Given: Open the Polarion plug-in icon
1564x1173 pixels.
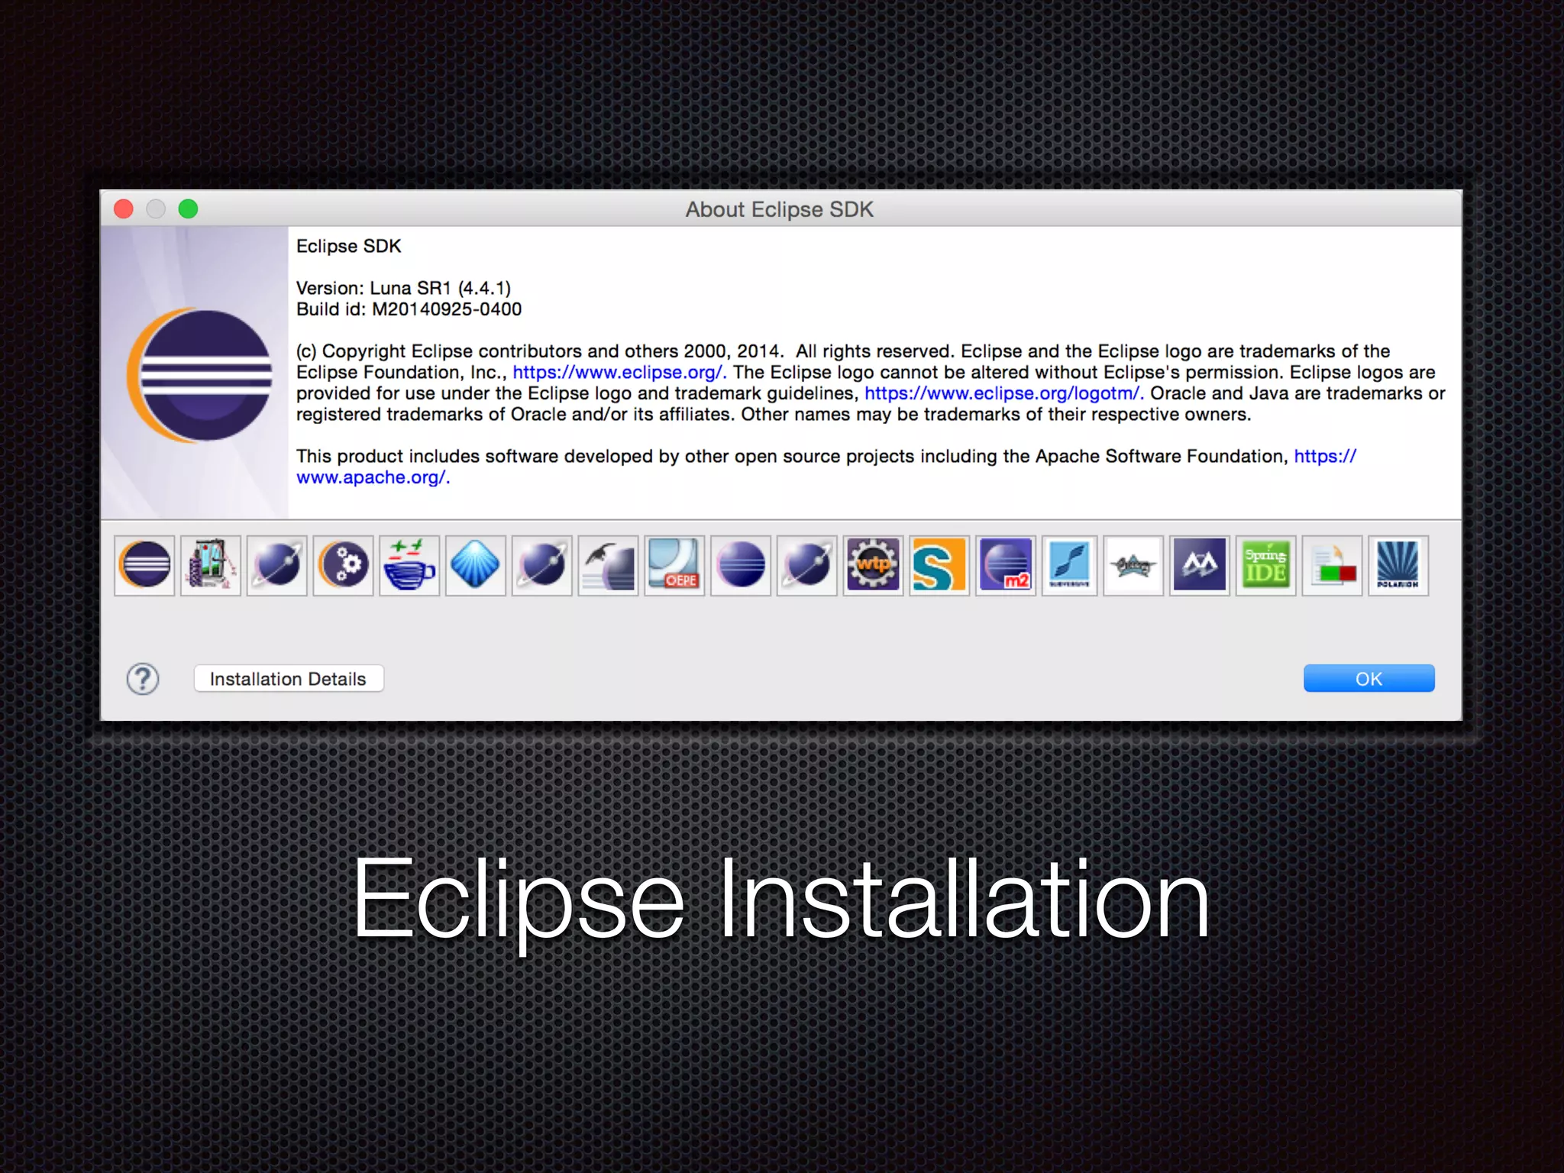Looking at the screenshot, I should point(1398,566).
